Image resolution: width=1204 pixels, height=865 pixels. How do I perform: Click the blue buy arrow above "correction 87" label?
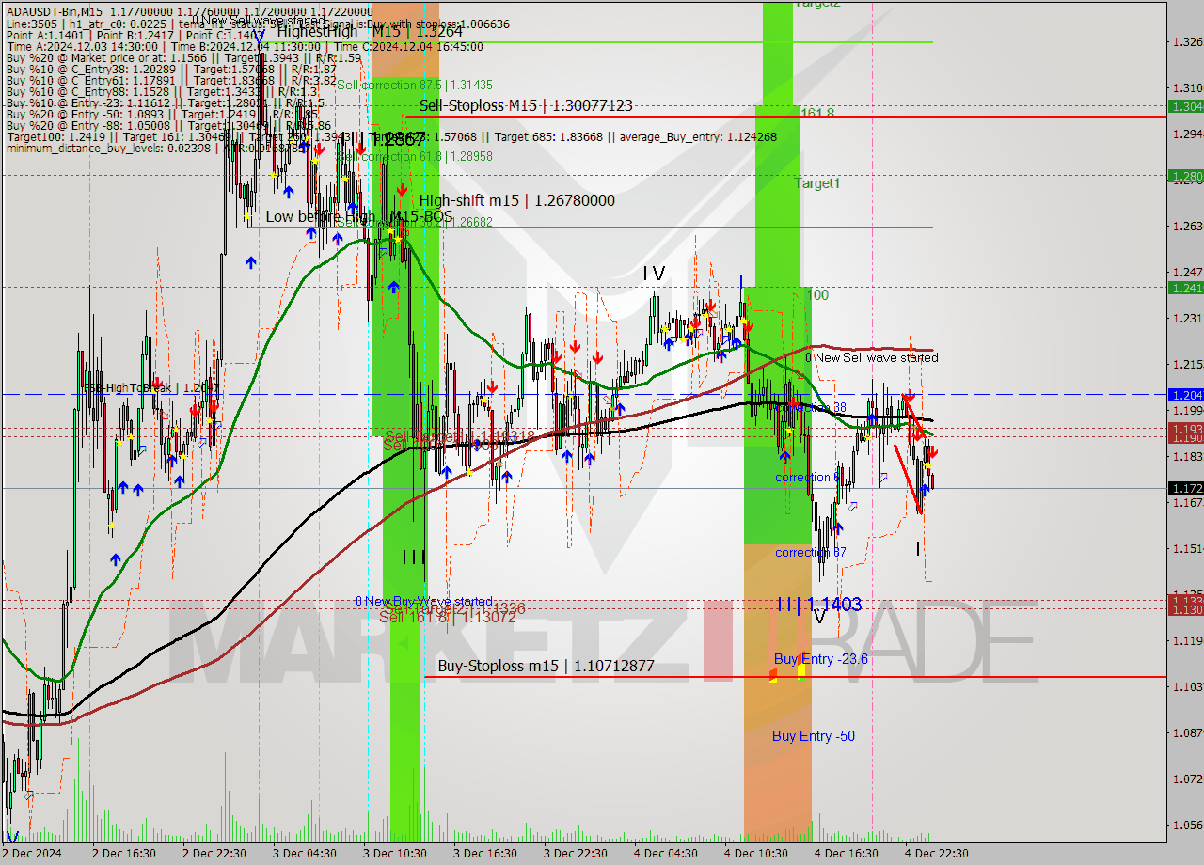click(x=838, y=527)
